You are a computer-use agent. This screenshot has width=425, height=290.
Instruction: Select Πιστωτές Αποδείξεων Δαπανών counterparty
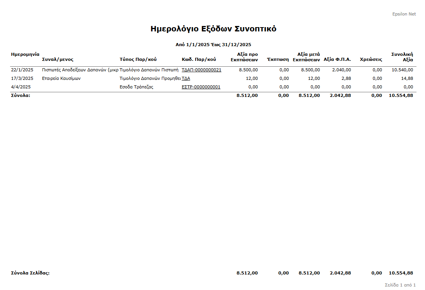[x=80, y=70]
